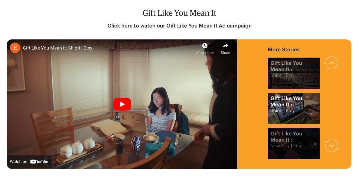The height and width of the screenshot is (179, 359).
Task: Click the 'Watch on' text label
Action: tap(18, 162)
